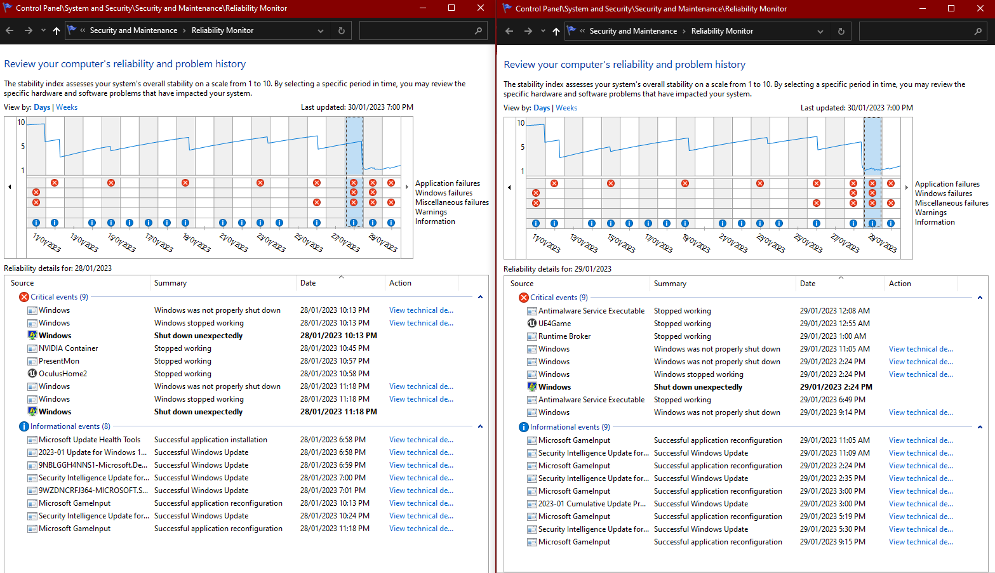Select 11/01/2023 Windows failure marker in left chart

[36, 192]
